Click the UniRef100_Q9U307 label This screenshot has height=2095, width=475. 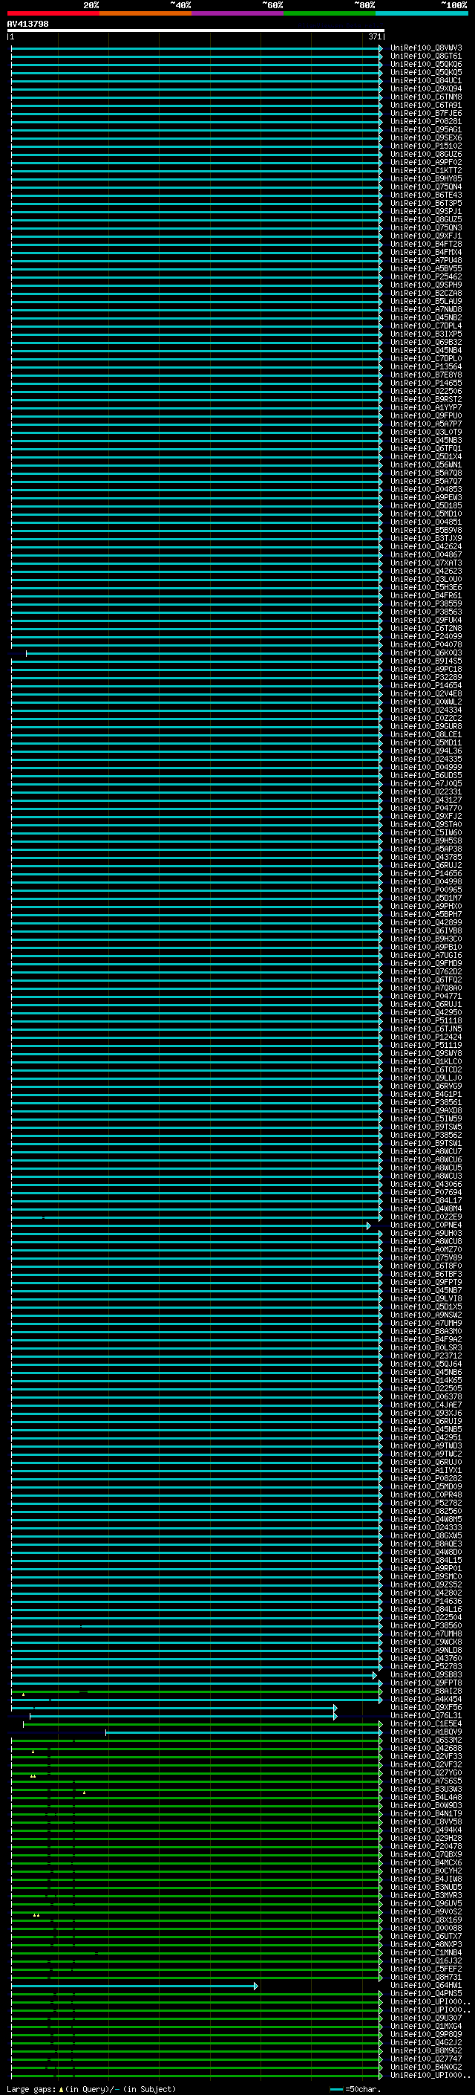[426, 2018]
